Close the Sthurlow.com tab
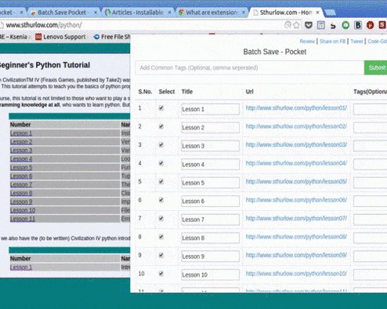The width and height of the screenshot is (387, 309). click(317, 13)
